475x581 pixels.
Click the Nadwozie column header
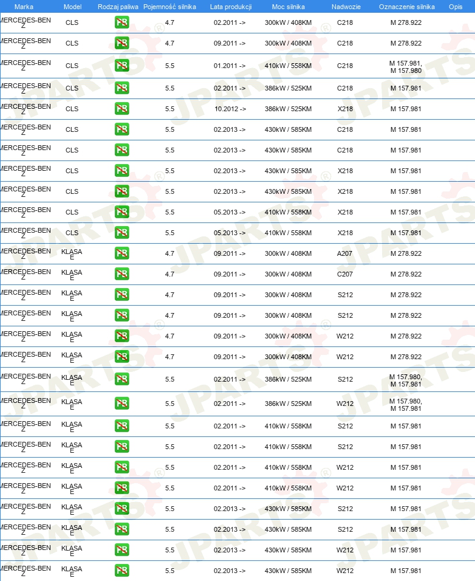click(x=346, y=7)
